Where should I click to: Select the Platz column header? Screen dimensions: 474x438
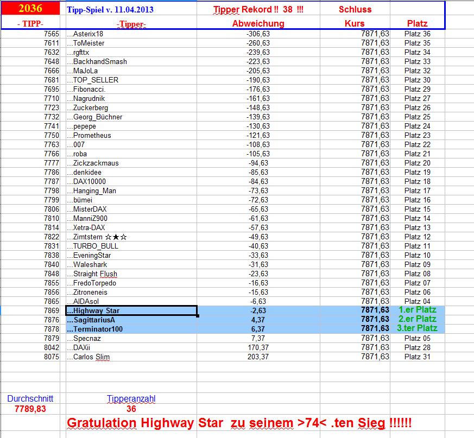click(417, 23)
